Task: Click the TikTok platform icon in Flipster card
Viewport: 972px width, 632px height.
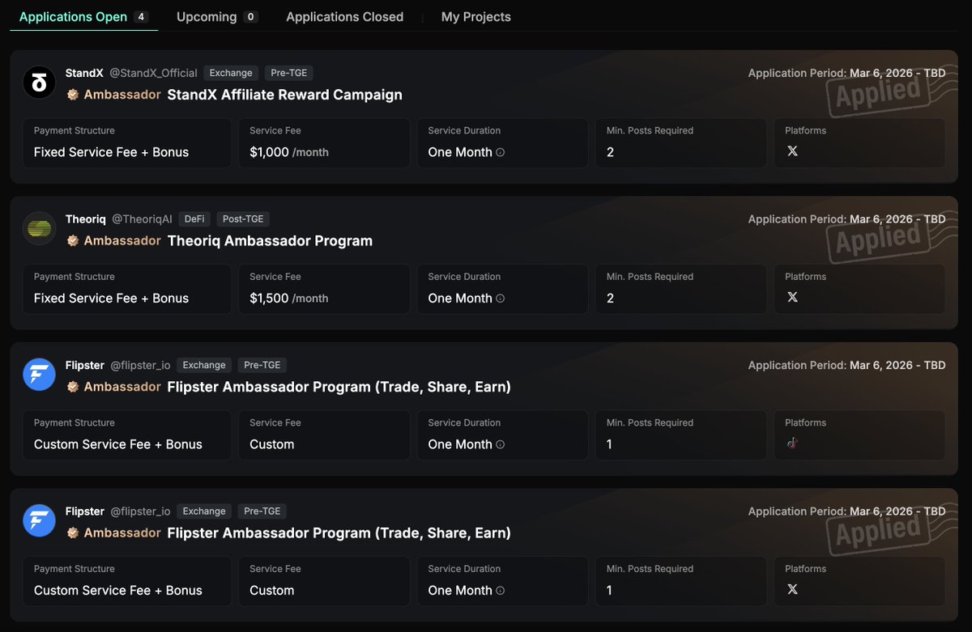Action: [x=792, y=443]
